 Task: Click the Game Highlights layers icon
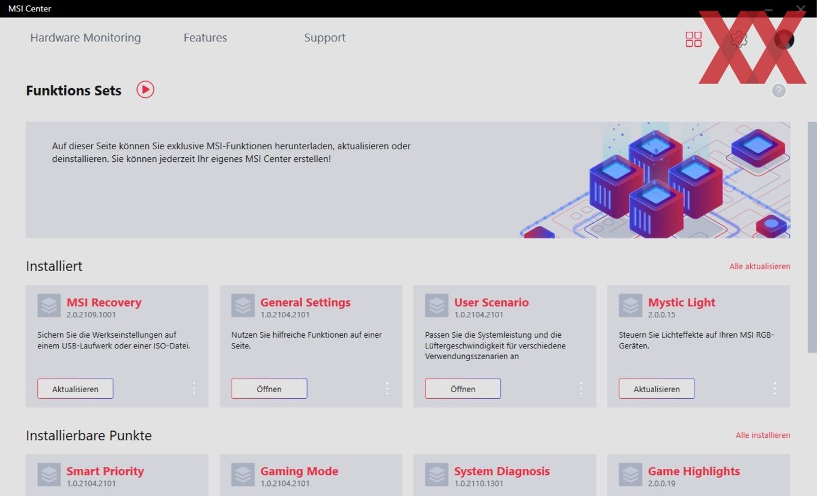[x=631, y=474]
